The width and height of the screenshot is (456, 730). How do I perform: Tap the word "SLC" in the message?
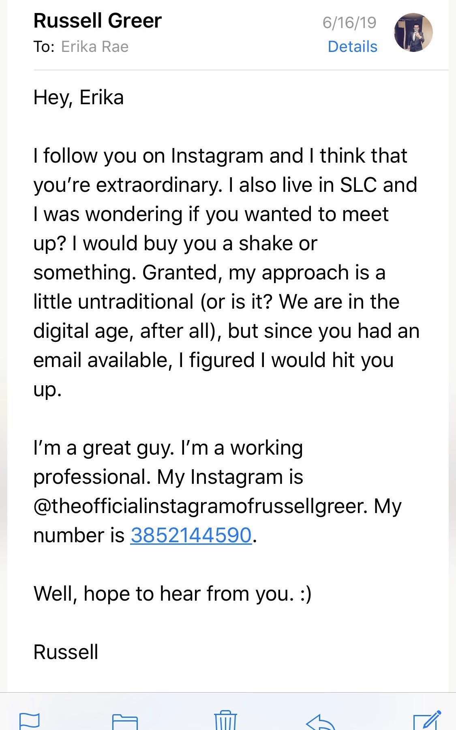[x=358, y=185]
